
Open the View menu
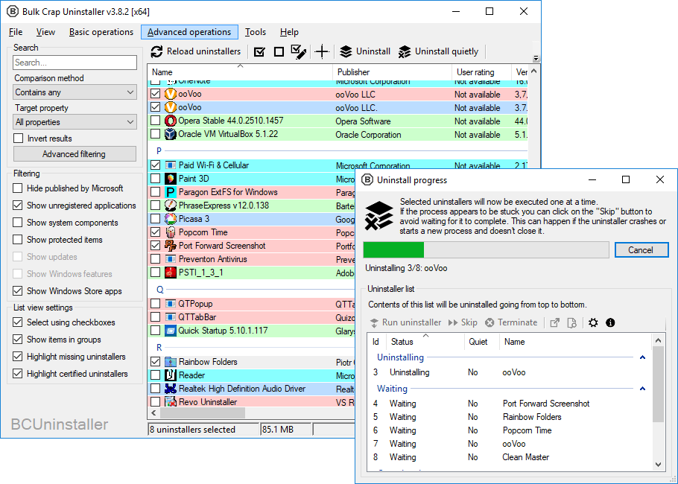(x=45, y=32)
